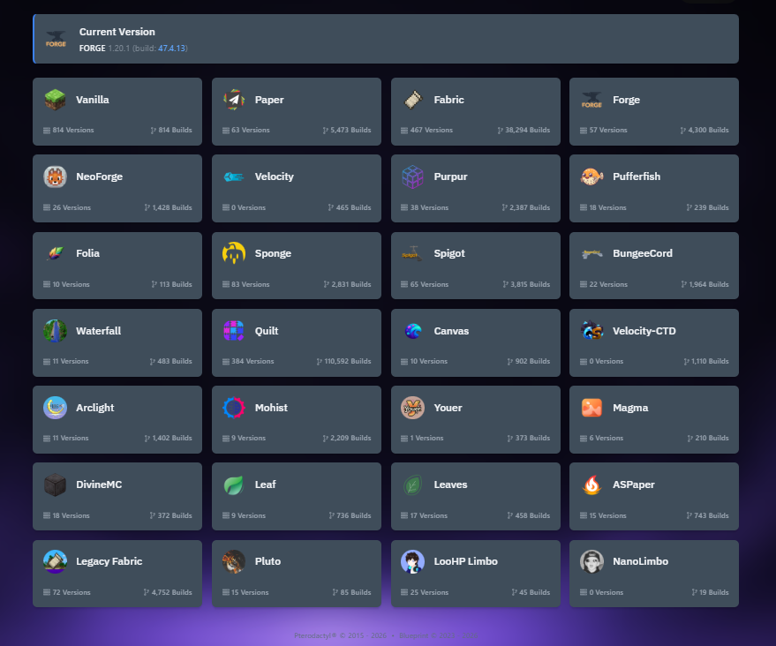The height and width of the screenshot is (646, 776).
Task: Click the NanoLimbo avatar thumbnail
Action: (591, 561)
